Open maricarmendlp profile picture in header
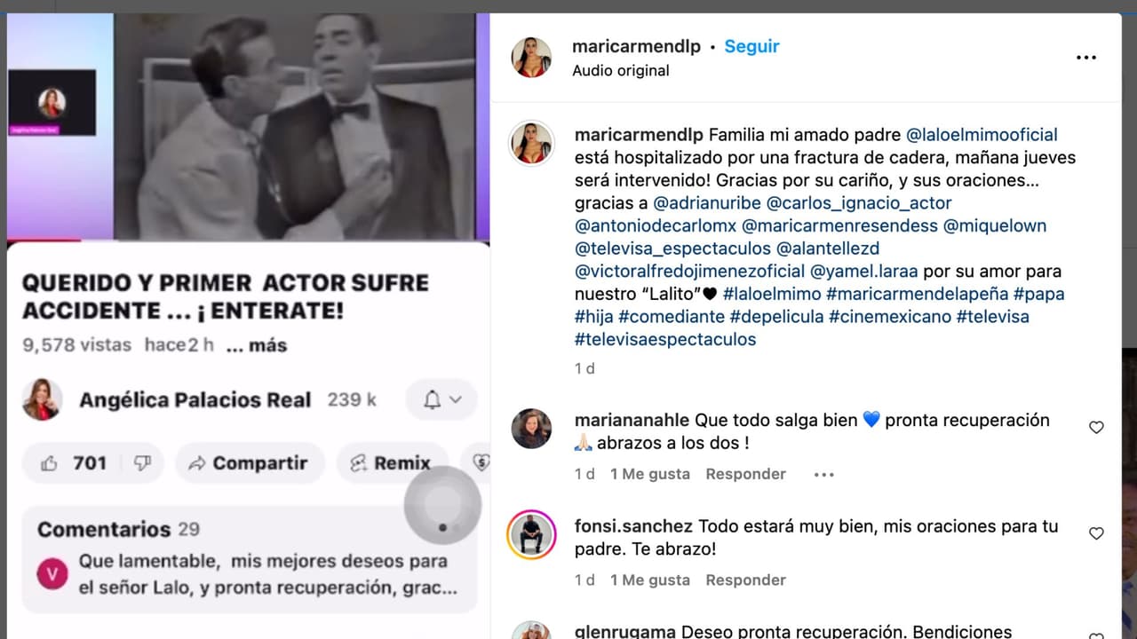Image resolution: width=1137 pixels, height=639 pixels. tap(531, 58)
